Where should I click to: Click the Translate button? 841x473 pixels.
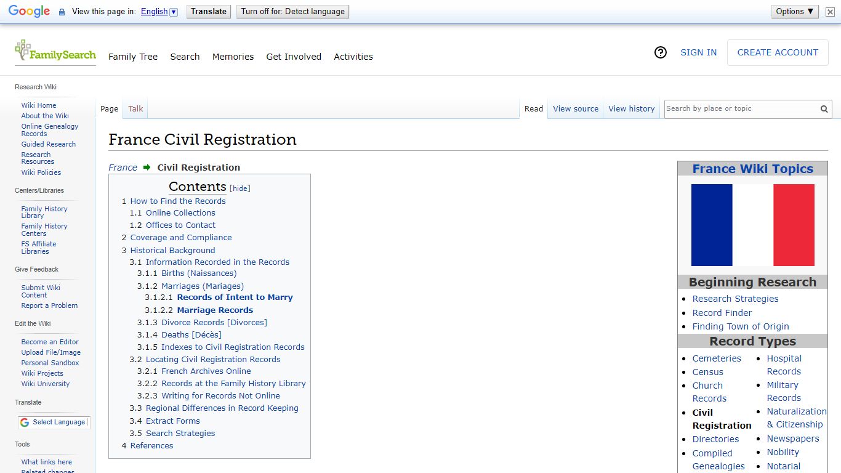pyautogui.click(x=209, y=11)
